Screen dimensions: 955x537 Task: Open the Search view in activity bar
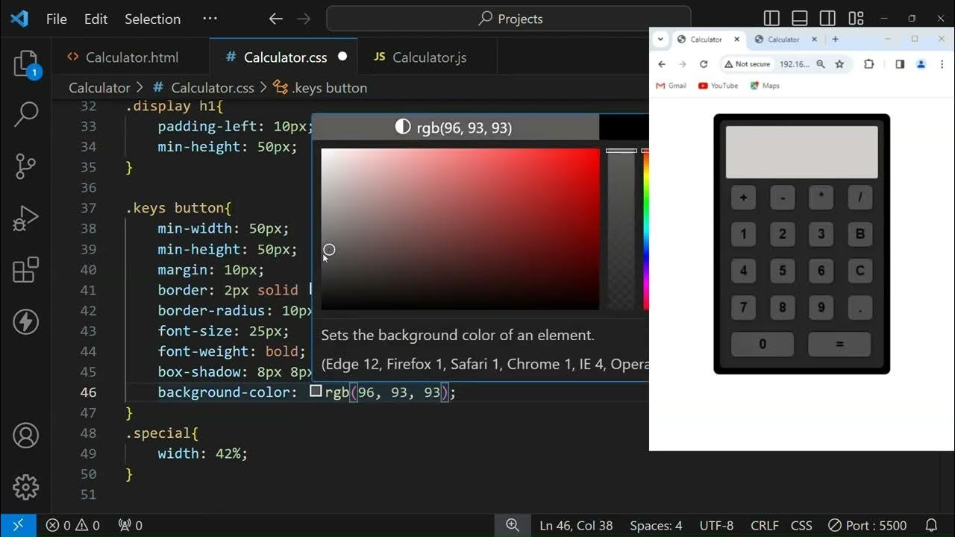click(x=26, y=114)
